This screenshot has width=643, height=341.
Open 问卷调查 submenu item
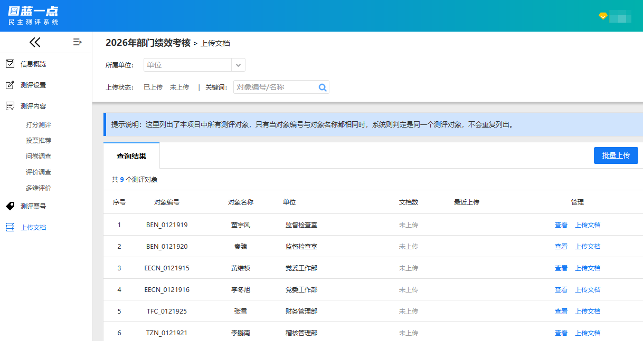[x=39, y=157]
